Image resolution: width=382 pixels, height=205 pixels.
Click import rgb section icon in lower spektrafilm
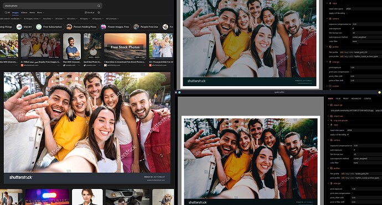tap(331, 105)
